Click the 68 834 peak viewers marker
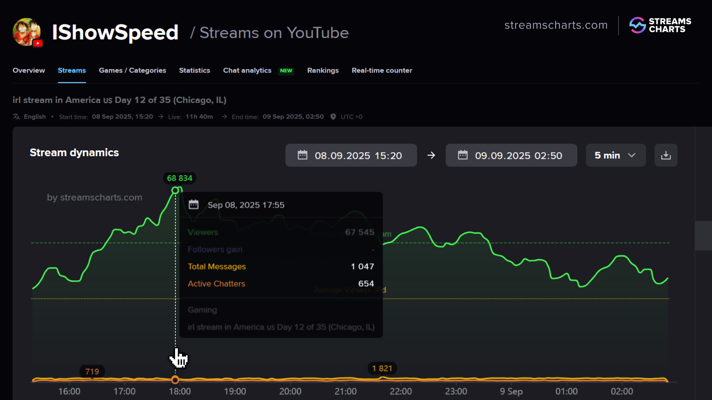 (179, 178)
